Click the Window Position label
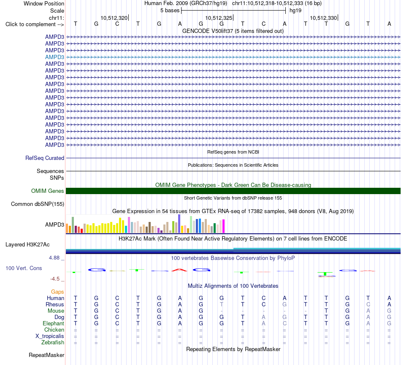This screenshot has height=365, width=401. coord(44,3)
